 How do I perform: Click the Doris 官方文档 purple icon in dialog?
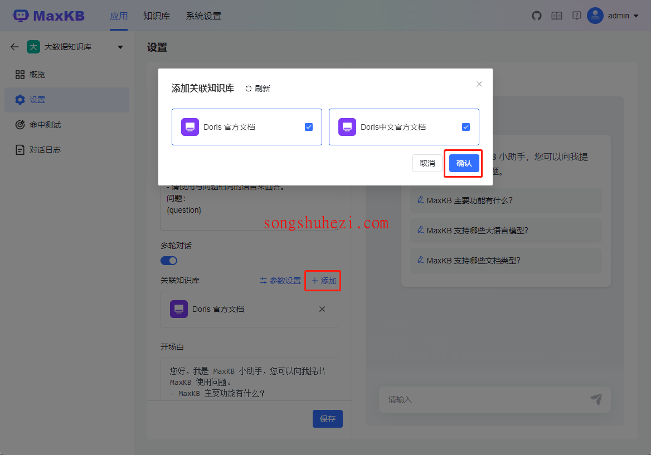pyautogui.click(x=190, y=127)
